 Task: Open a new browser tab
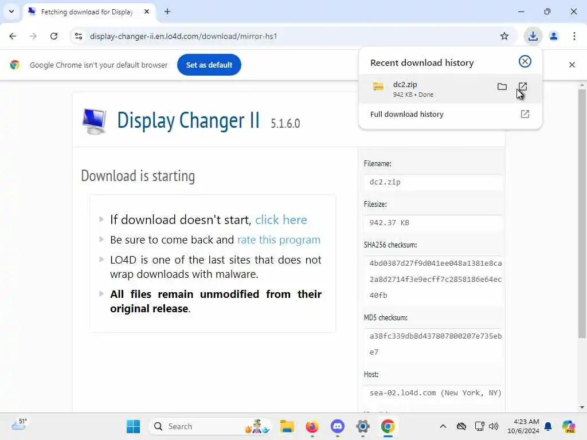167,11
